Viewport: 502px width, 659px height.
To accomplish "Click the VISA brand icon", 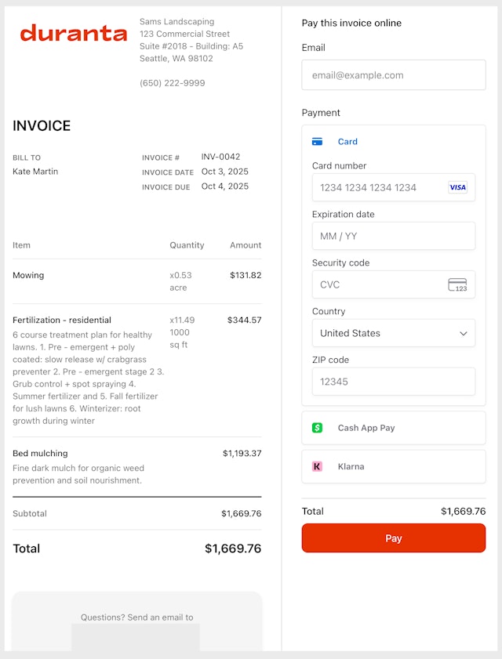I will tap(457, 187).
